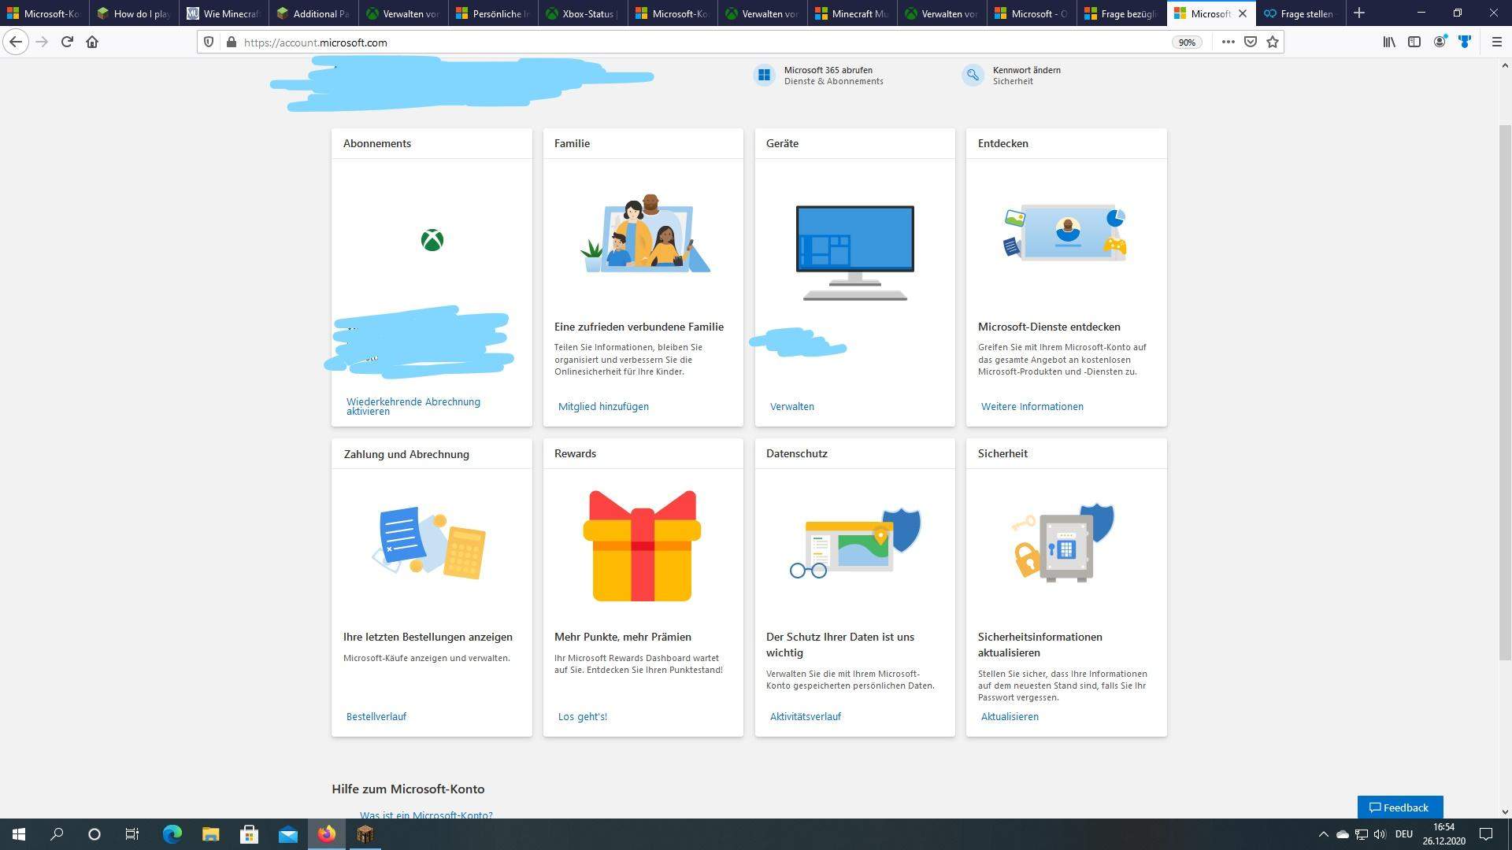Image resolution: width=1512 pixels, height=850 pixels.
Task: Open the Firefox Library icon
Action: pos(1389,42)
